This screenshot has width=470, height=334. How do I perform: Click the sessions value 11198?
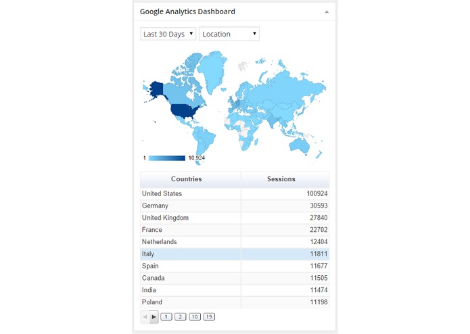[319, 302]
